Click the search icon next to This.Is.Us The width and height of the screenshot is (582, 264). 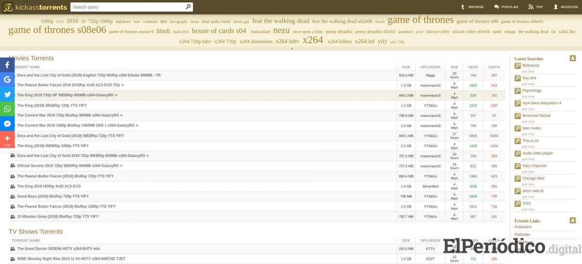coord(517,140)
